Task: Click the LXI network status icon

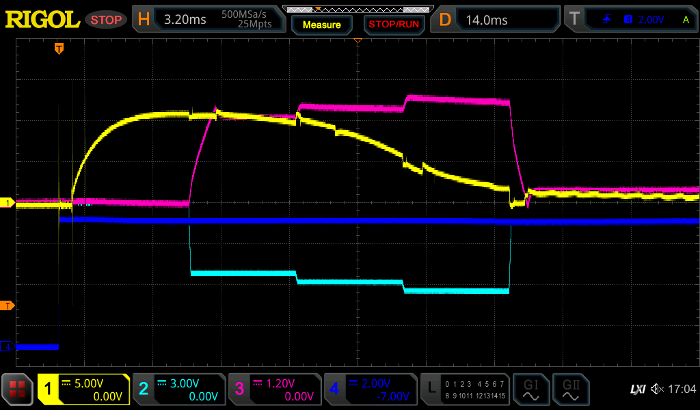Action: tap(637, 389)
